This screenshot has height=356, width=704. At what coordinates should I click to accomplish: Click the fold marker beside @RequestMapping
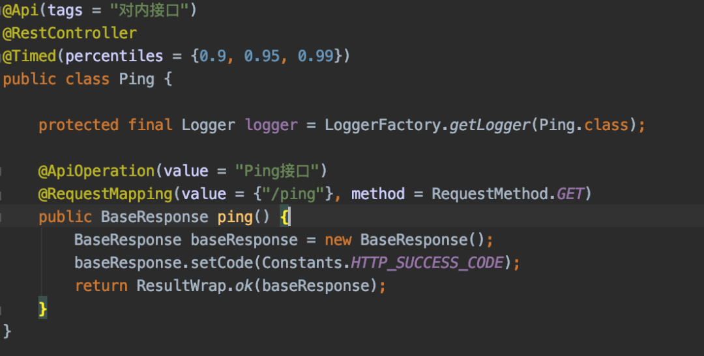2,194
